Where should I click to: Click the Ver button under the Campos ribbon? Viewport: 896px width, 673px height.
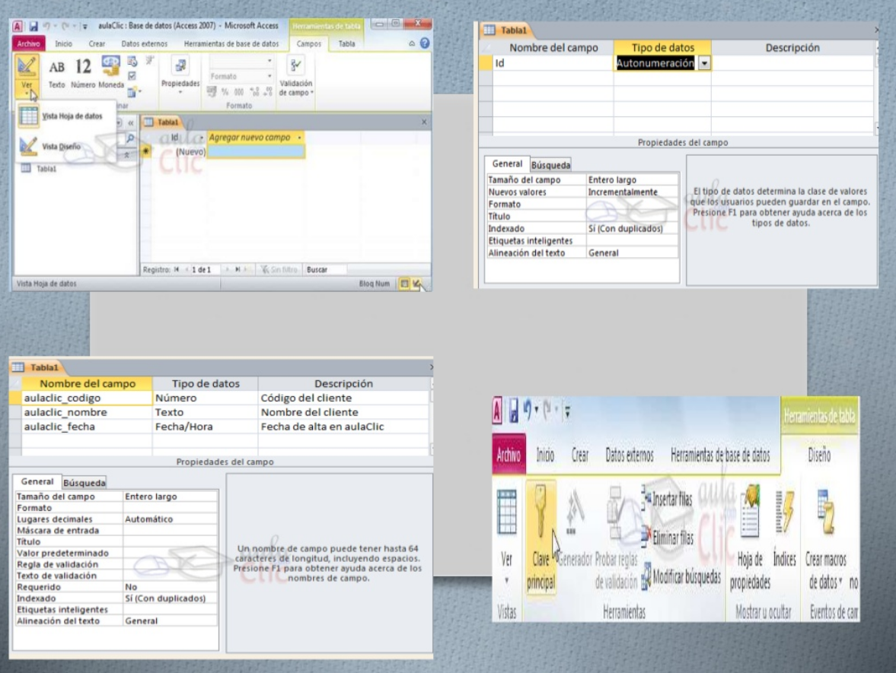pyautogui.click(x=27, y=76)
